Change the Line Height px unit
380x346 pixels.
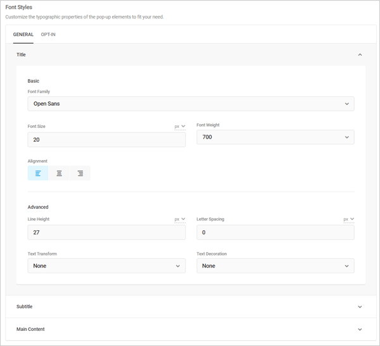coord(180,219)
